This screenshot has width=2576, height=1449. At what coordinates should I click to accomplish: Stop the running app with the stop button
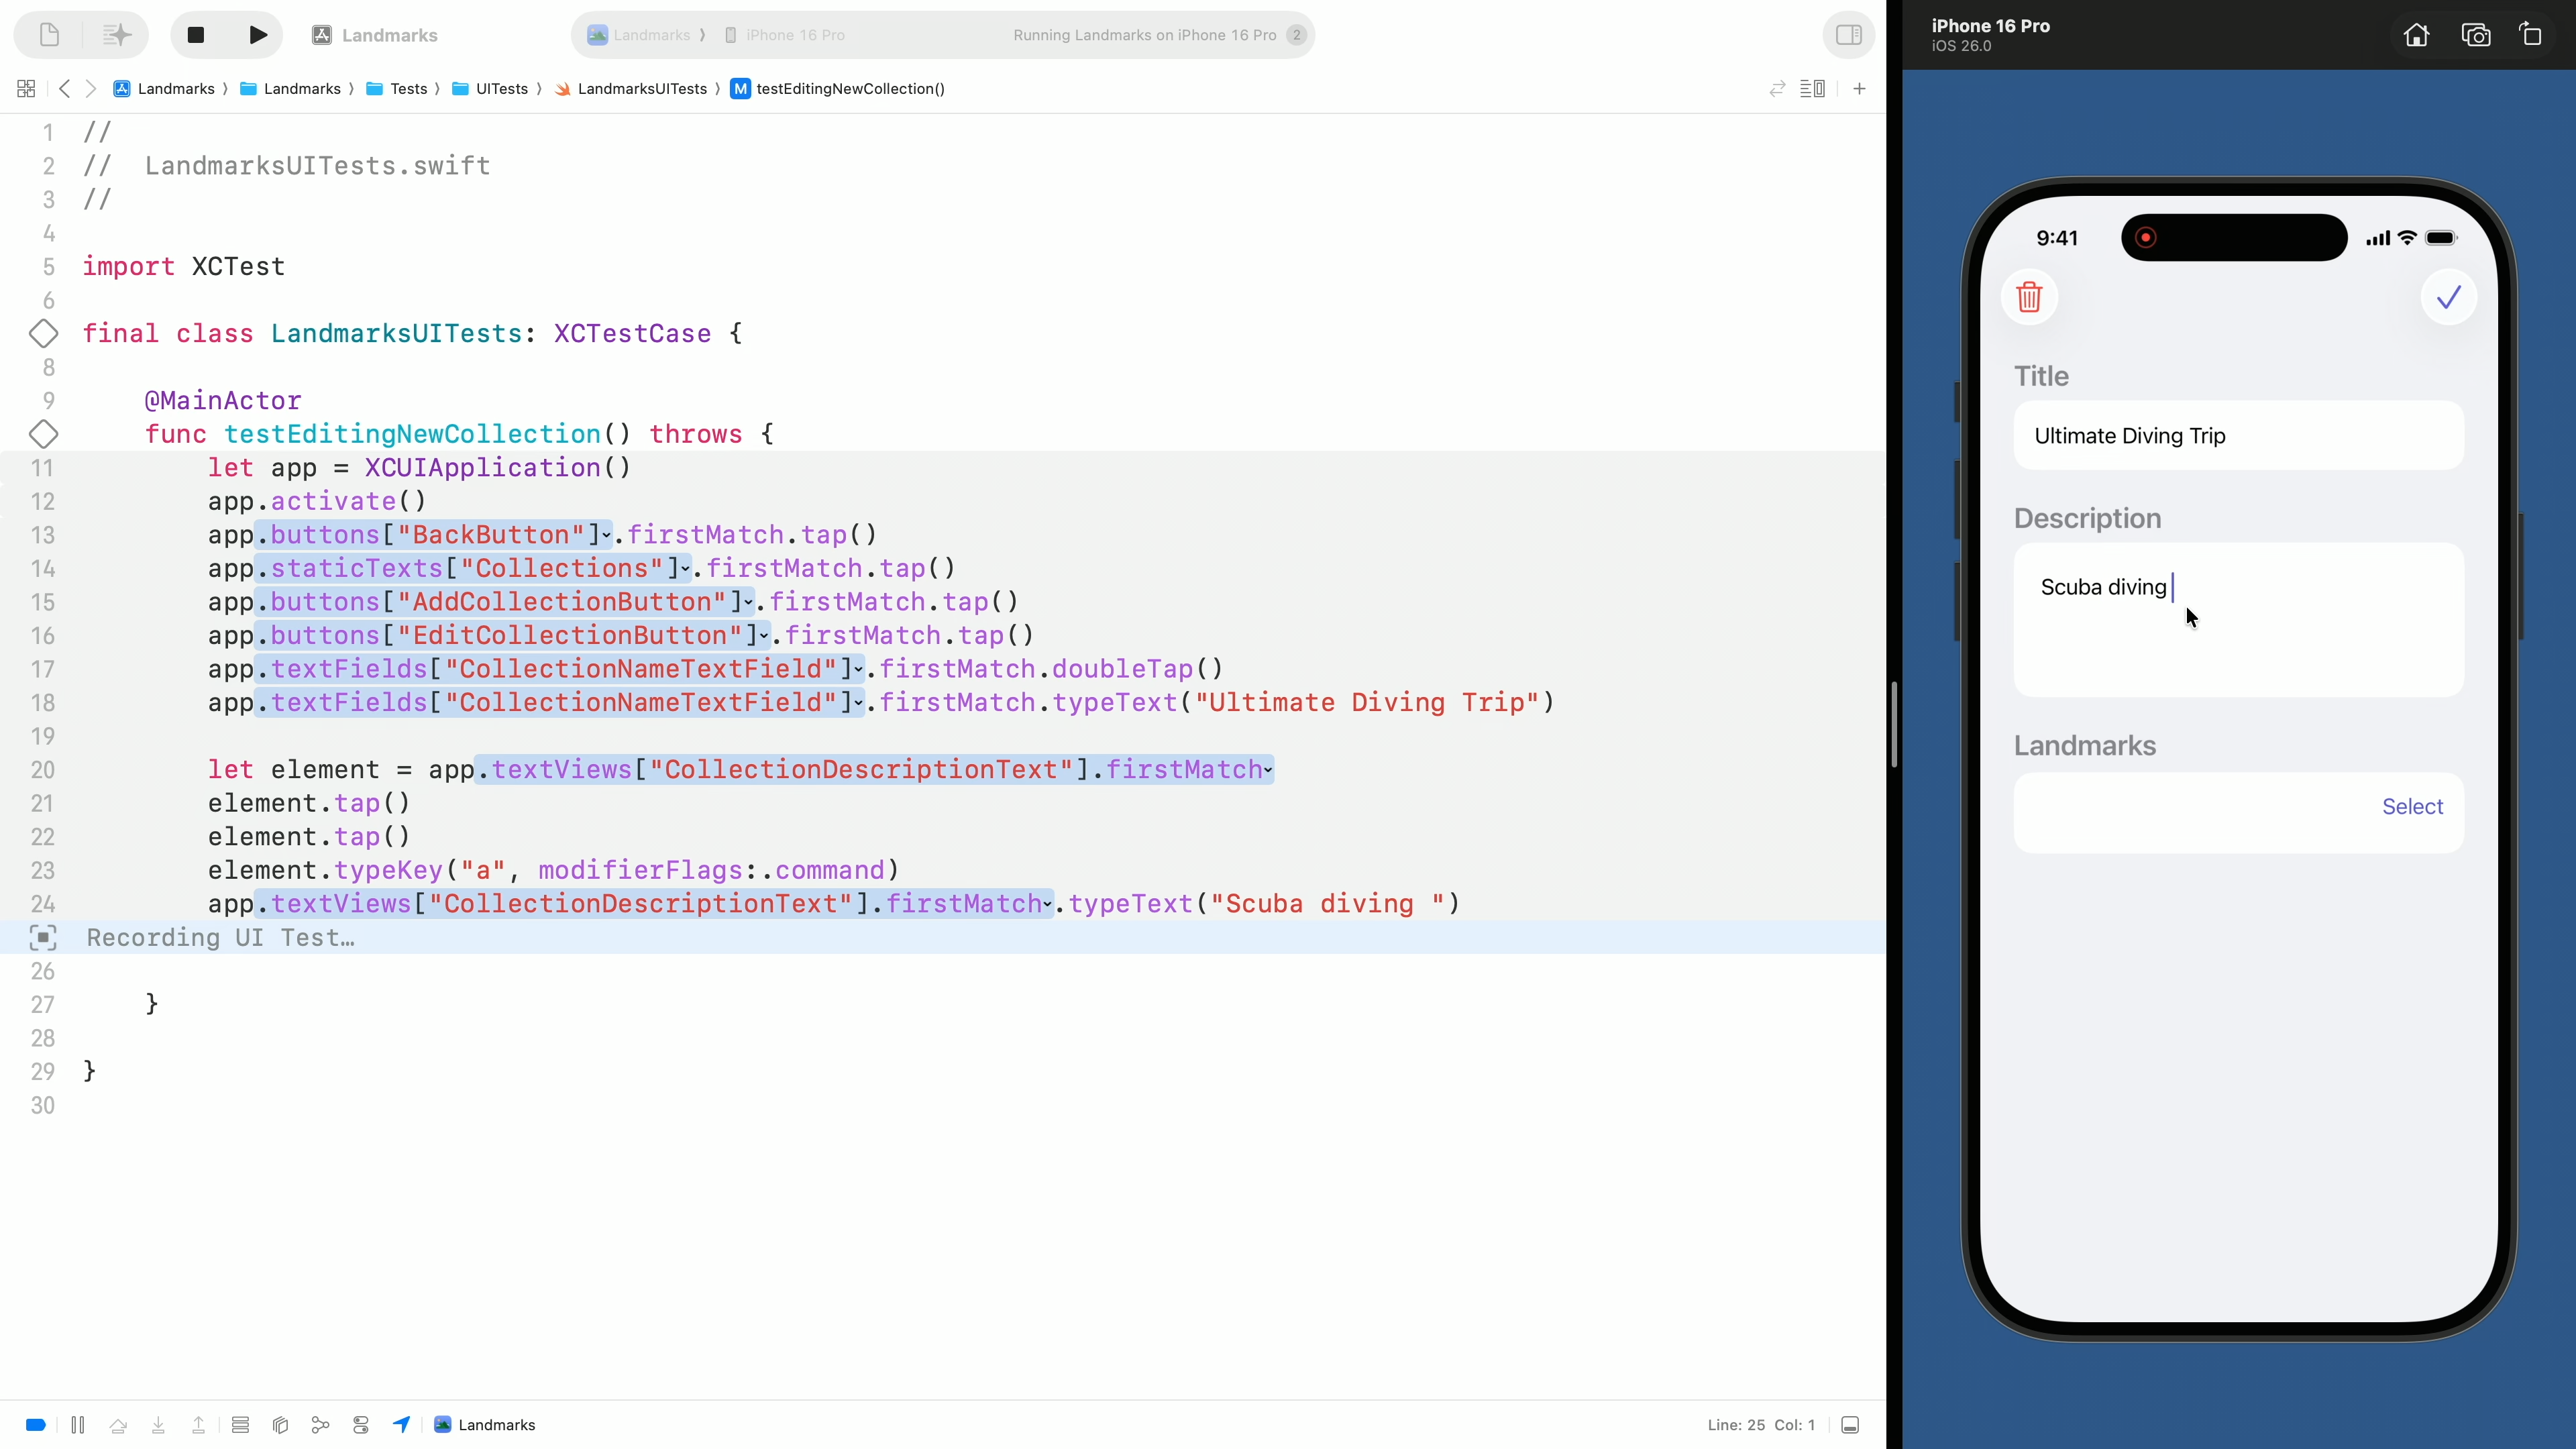click(x=196, y=35)
